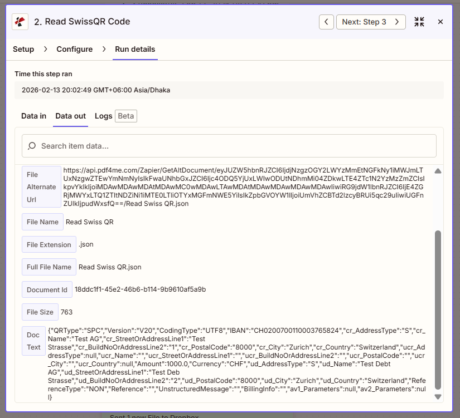Click the search magnifier icon
The height and width of the screenshot is (418, 460).
click(x=32, y=146)
